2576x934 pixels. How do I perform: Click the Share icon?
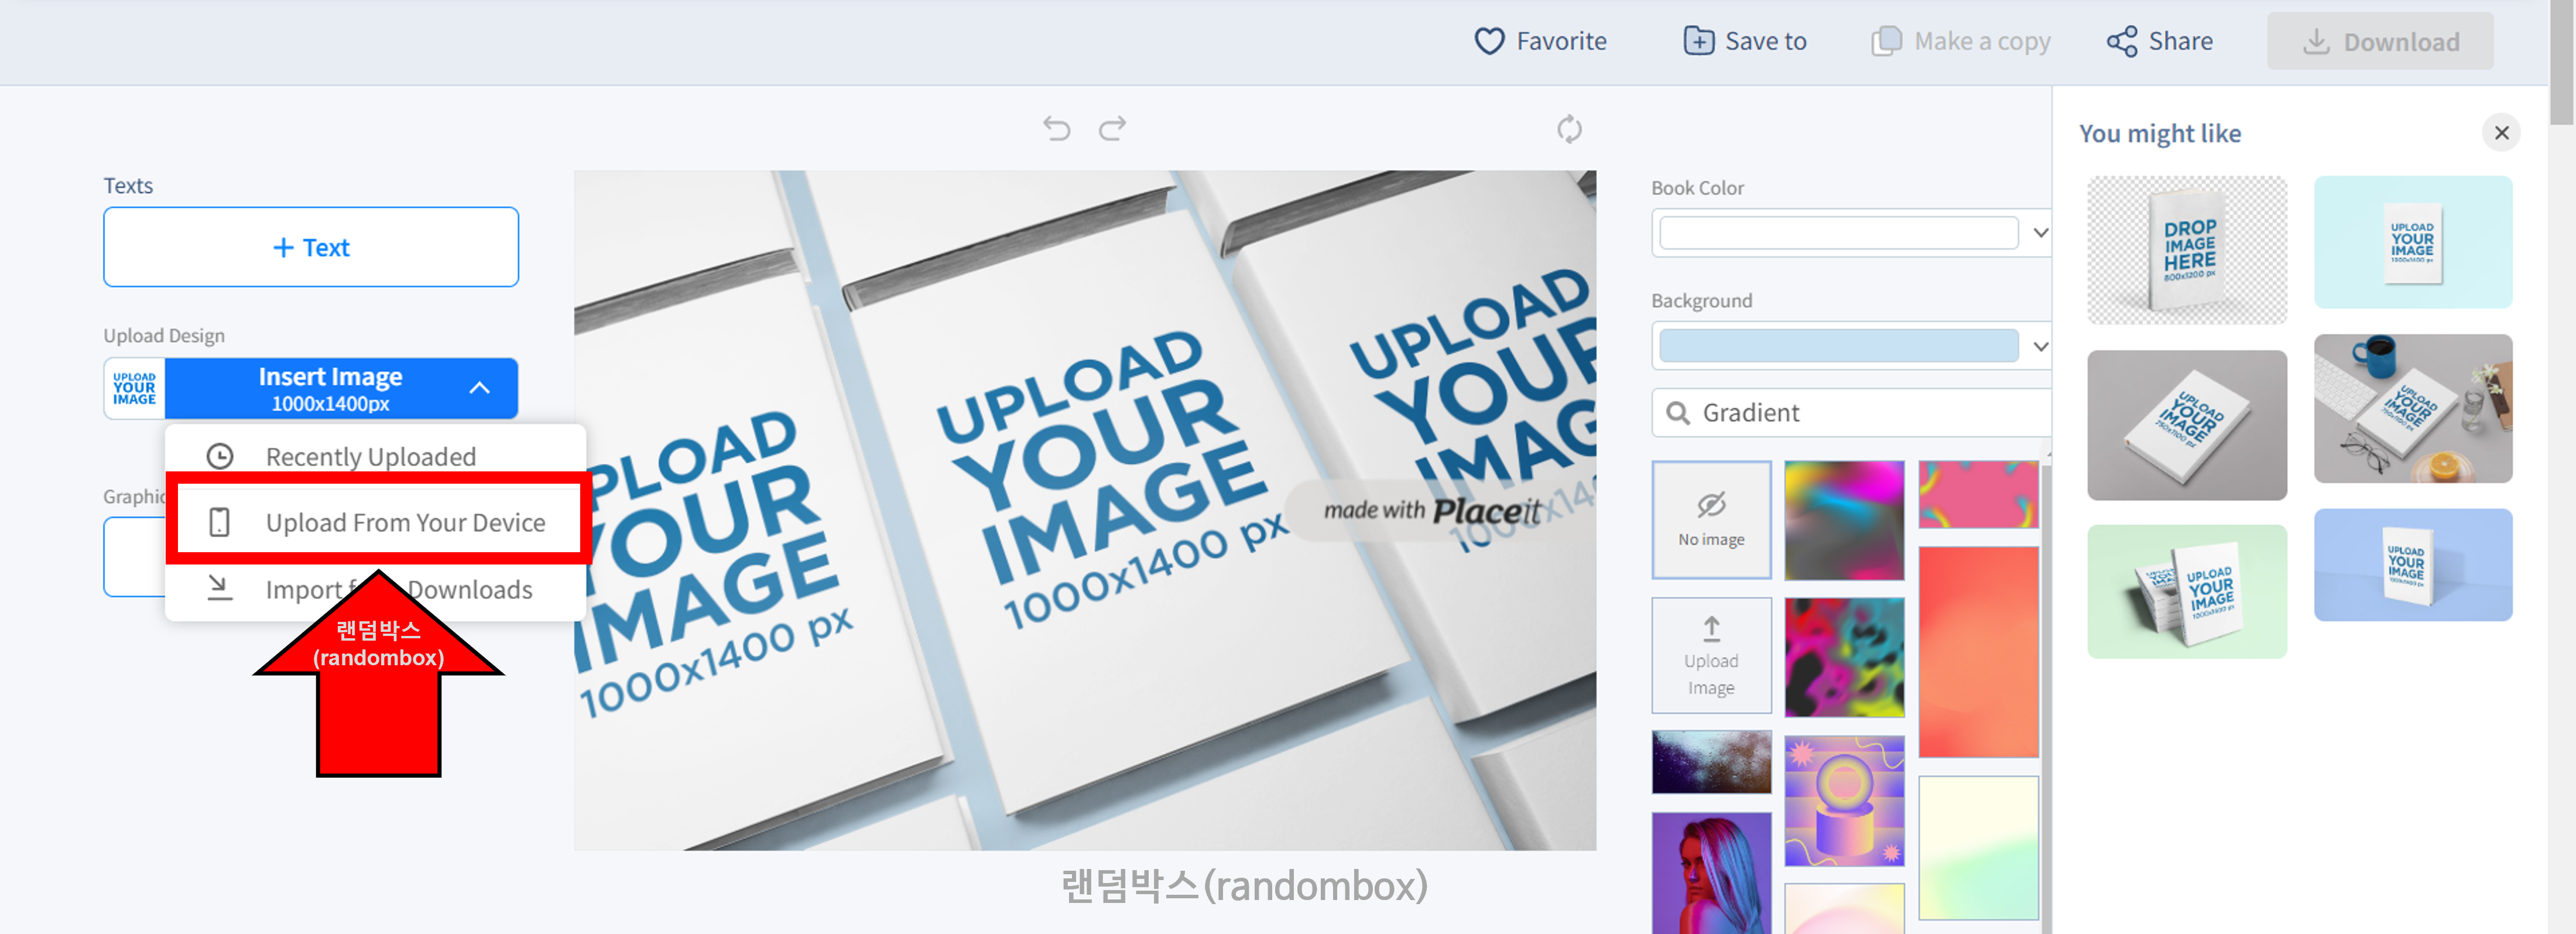point(2121,41)
